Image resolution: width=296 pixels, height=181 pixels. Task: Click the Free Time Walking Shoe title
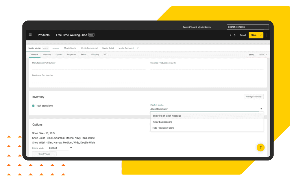tap(71, 35)
